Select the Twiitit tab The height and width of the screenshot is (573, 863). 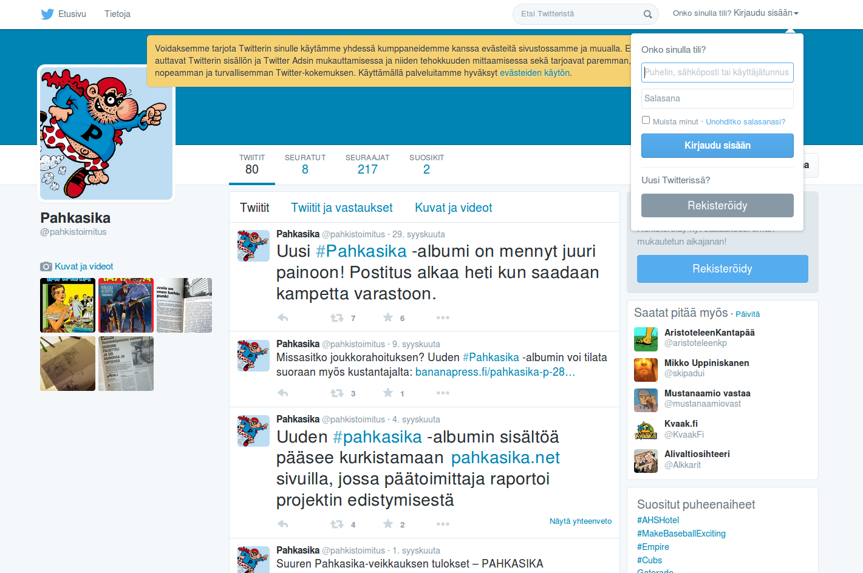[254, 208]
